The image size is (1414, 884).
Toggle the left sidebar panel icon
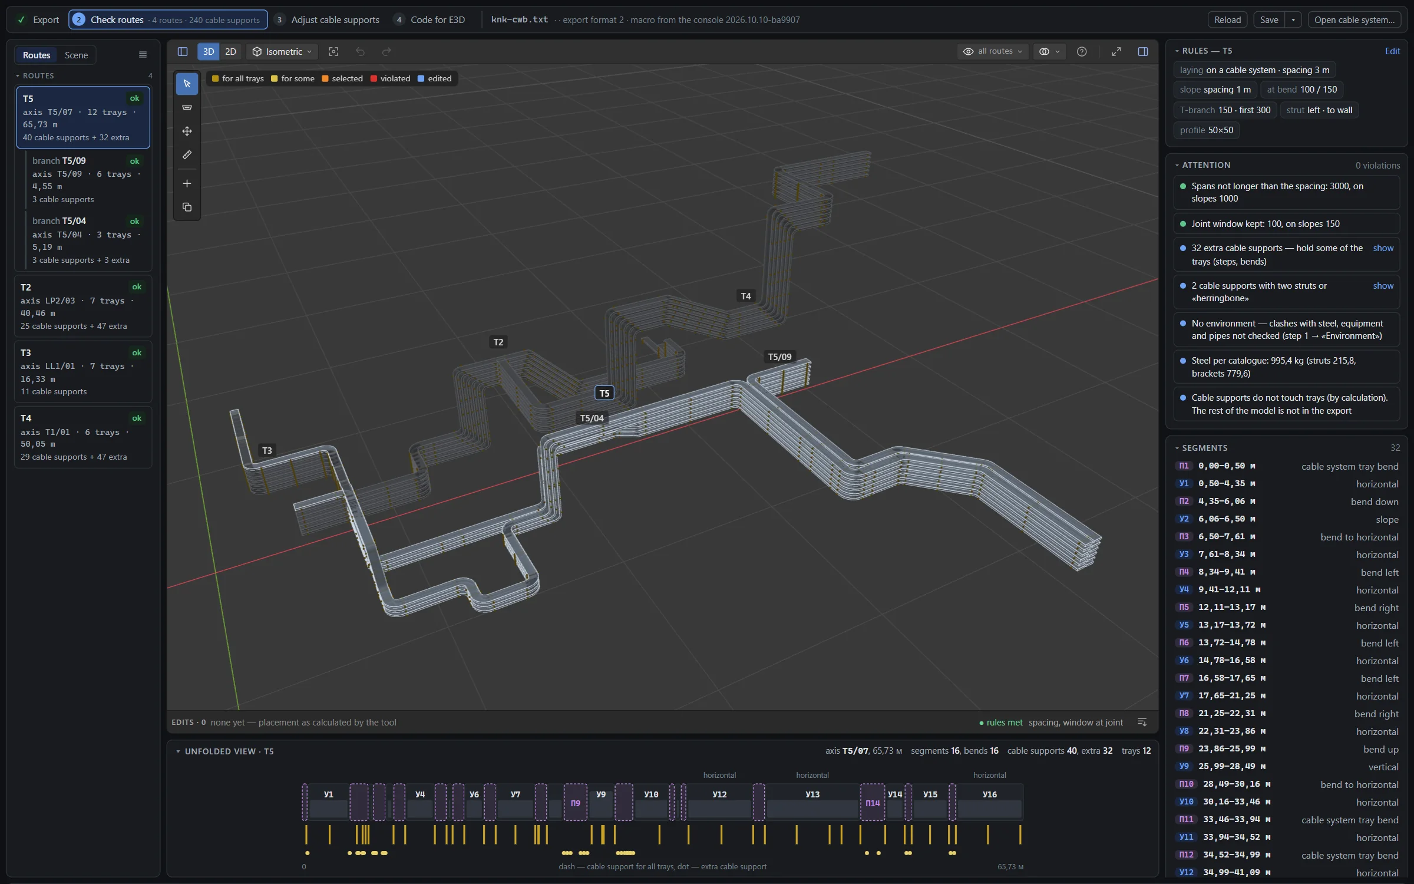click(x=183, y=52)
